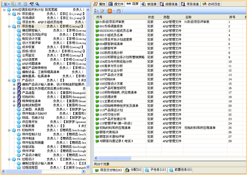247x175 pixels.
Task: Select the 前置任务[0] bottom tab
Action: (180, 170)
